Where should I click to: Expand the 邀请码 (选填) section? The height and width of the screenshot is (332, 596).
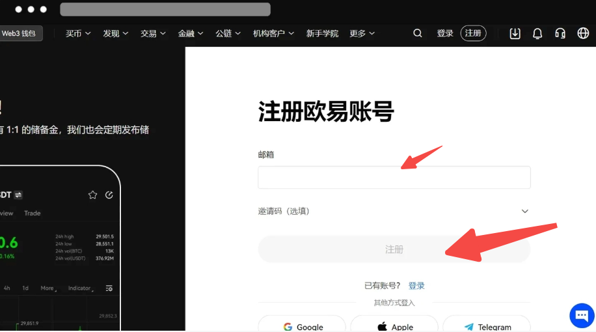(x=524, y=211)
